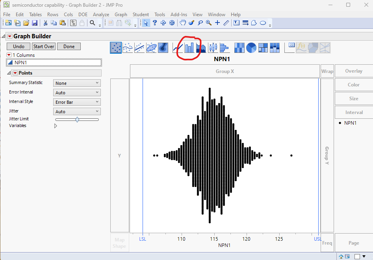Click the Open file folder icon
The height and width of the screenshot is (260, 373).
tap(26, 23)
